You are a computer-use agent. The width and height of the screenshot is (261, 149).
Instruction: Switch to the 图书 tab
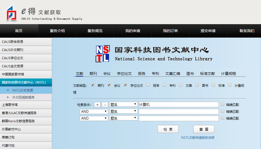pyautogui.click(x=190, y=73)
